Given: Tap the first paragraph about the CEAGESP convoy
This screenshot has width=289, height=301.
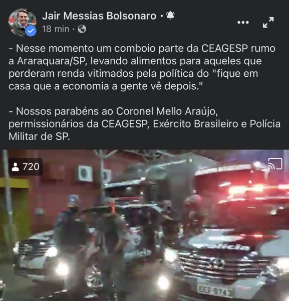Looking at the screenshot, I should pyautogui.click(x=142, y=67).
